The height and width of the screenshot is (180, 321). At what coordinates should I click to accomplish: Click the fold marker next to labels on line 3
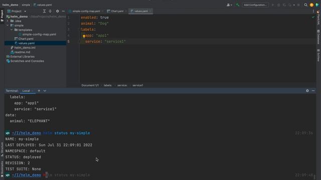tap(79, 29)
